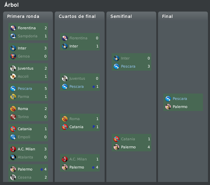Select Catania in the Semifinal match

[x=128, y=139]
